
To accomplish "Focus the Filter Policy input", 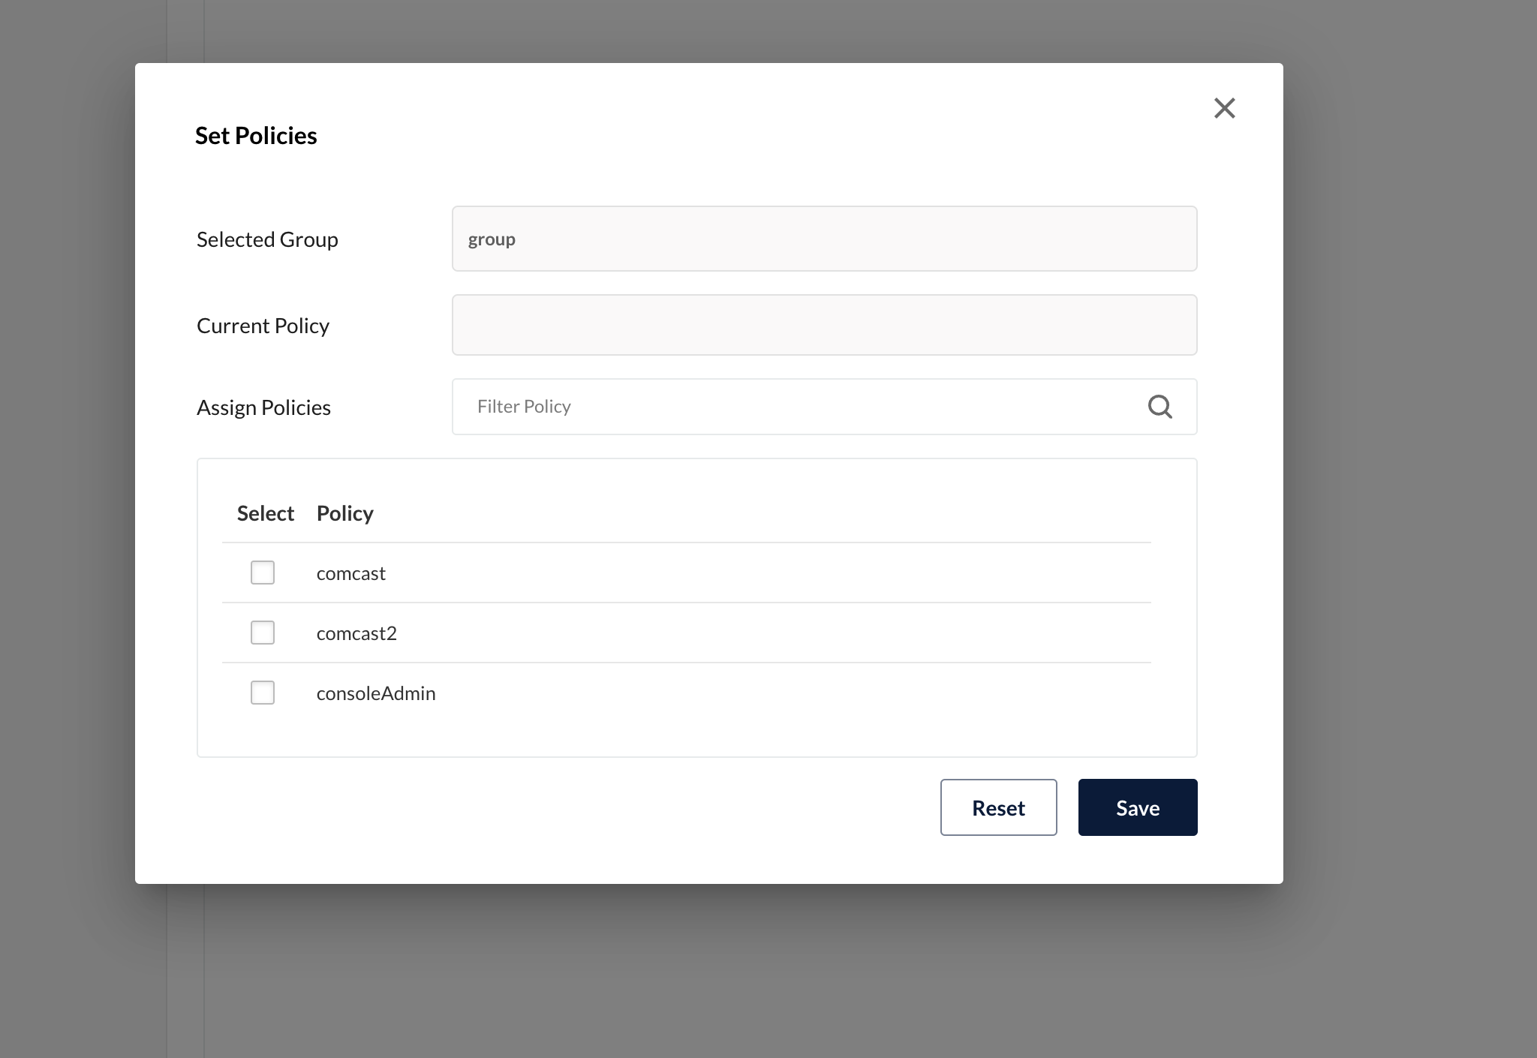I will pyautogui.click(x=796, y=407).
